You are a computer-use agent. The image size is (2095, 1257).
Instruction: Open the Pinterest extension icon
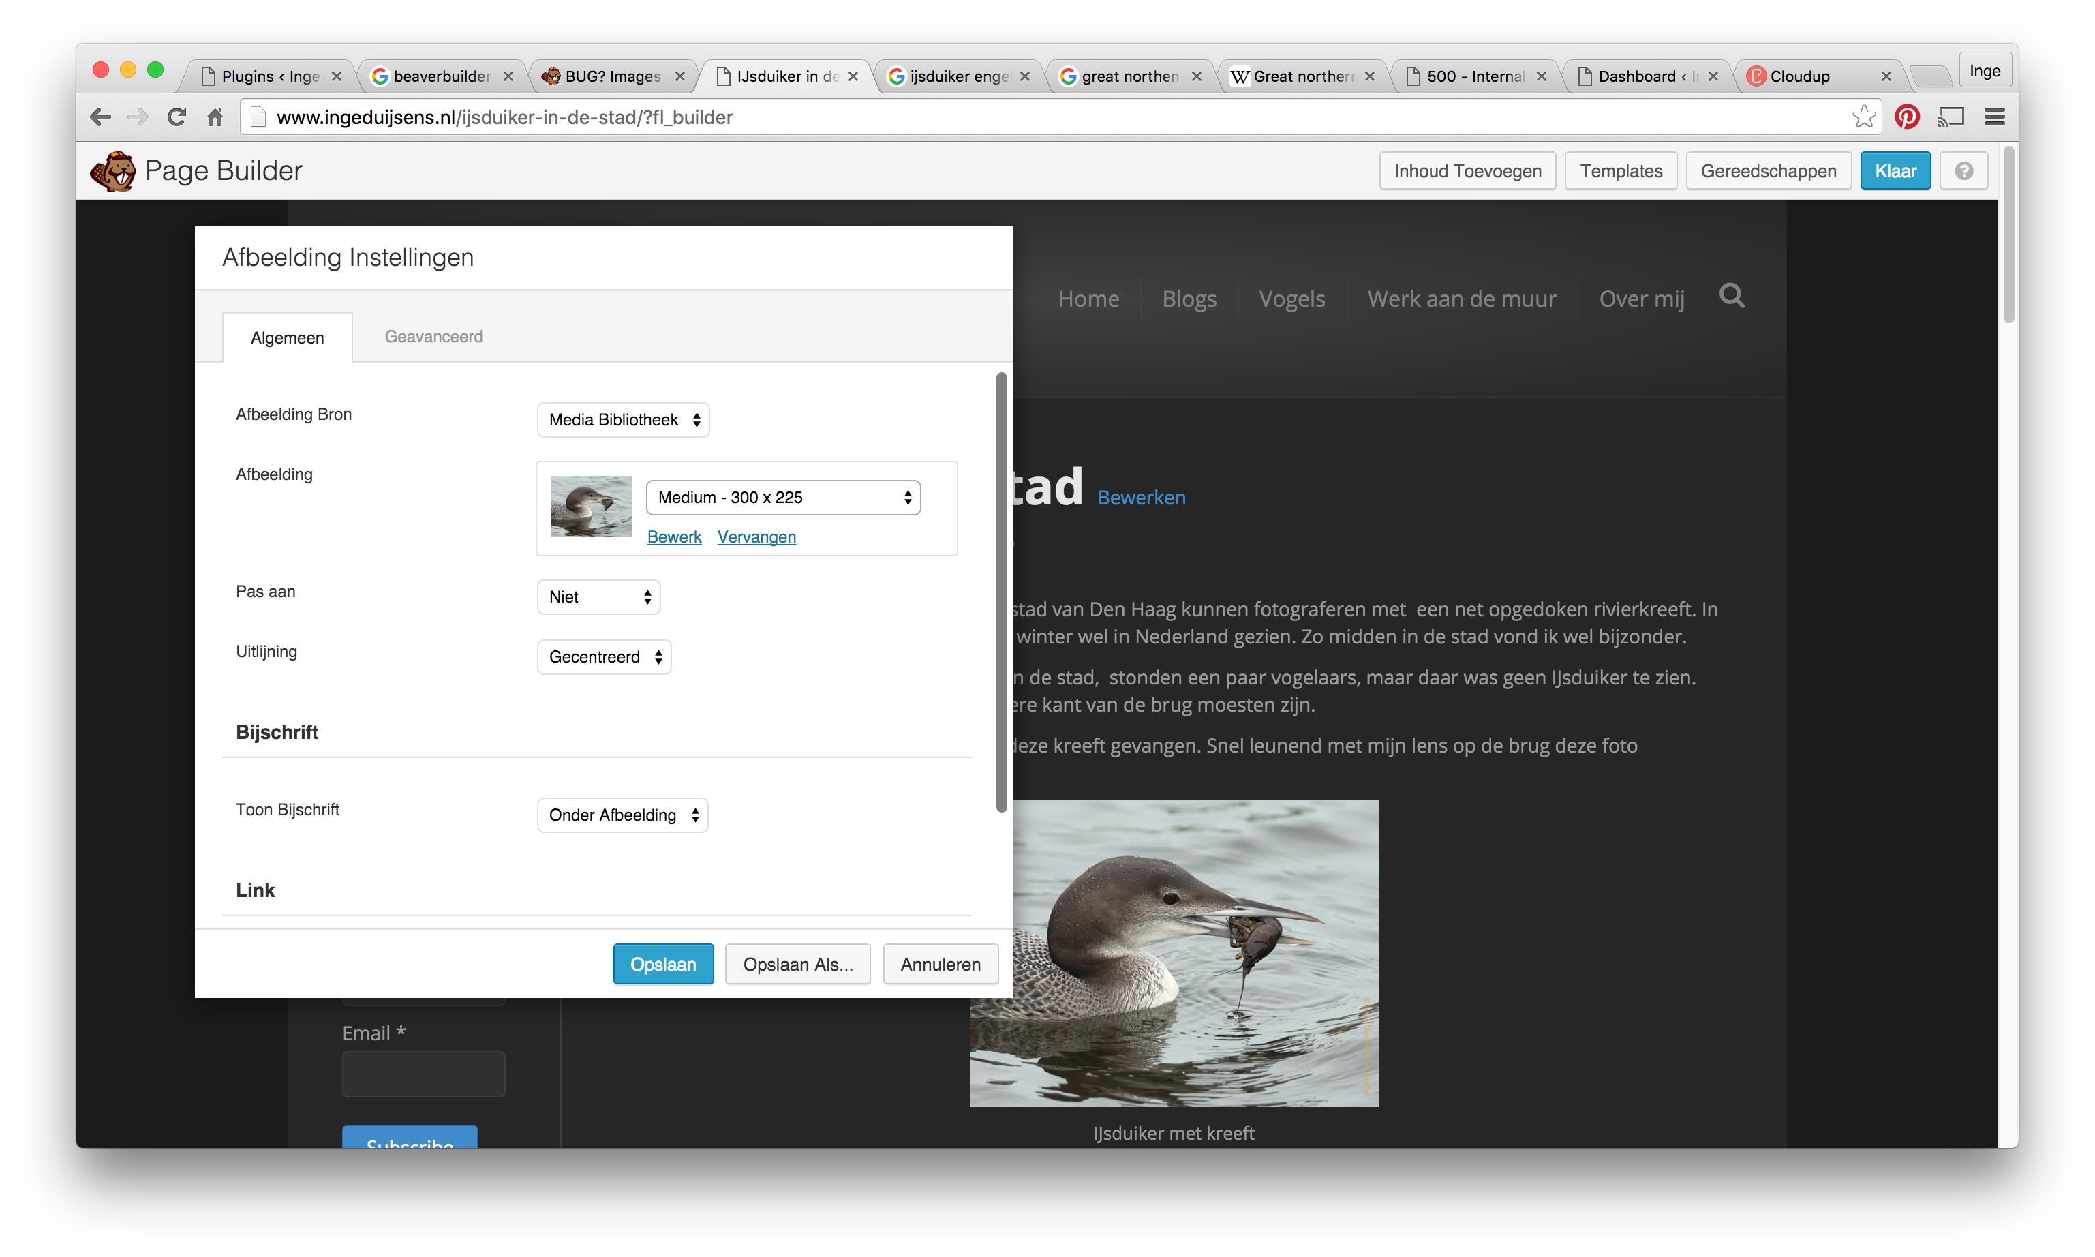pyautogui.click(x=1907, y=117)
